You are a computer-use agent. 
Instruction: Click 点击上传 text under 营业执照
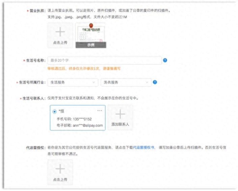(60, 43)
